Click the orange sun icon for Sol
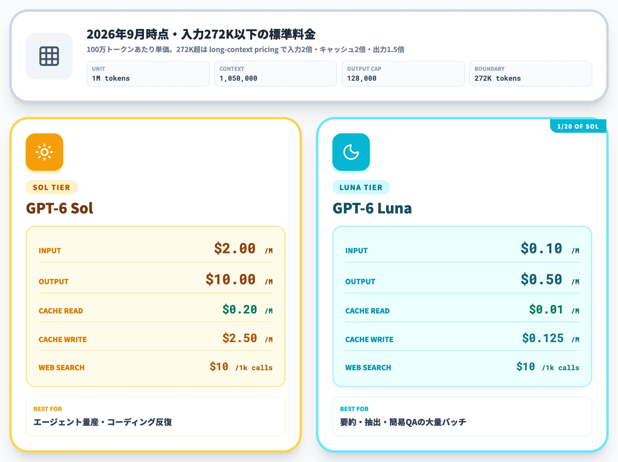Viewport: 618px width, 462px height. click(44, 152)
